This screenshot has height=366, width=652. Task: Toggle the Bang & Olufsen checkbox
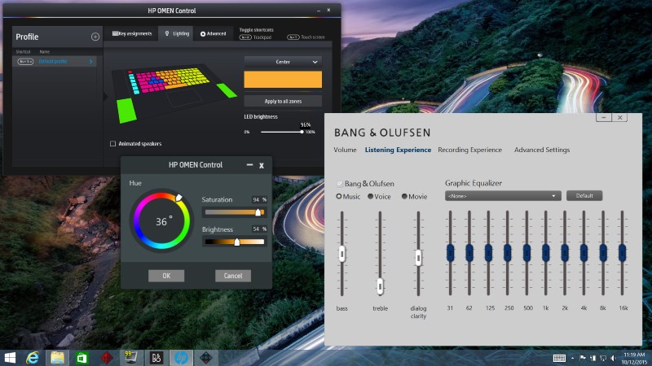pos(340,184)
